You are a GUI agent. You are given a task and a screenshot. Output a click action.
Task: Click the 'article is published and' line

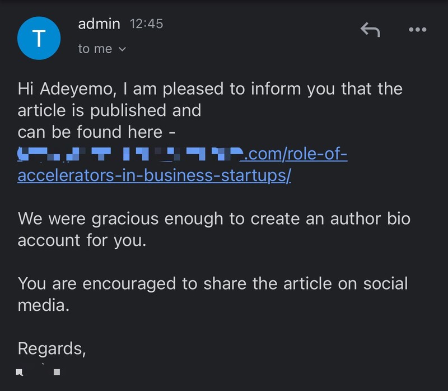[x=109, y=110]
